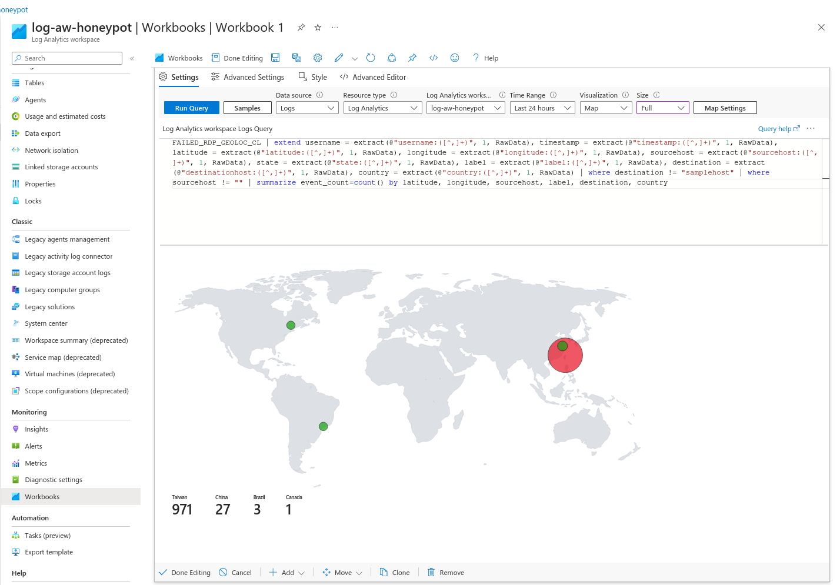Switch to the Advanced Settings tab
The image size is (840, 585).
click(x=248, y=77)
